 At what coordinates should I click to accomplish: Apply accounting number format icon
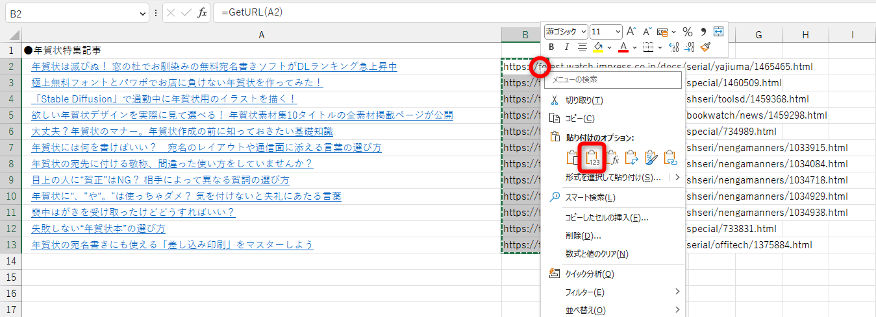pos(663,32)
